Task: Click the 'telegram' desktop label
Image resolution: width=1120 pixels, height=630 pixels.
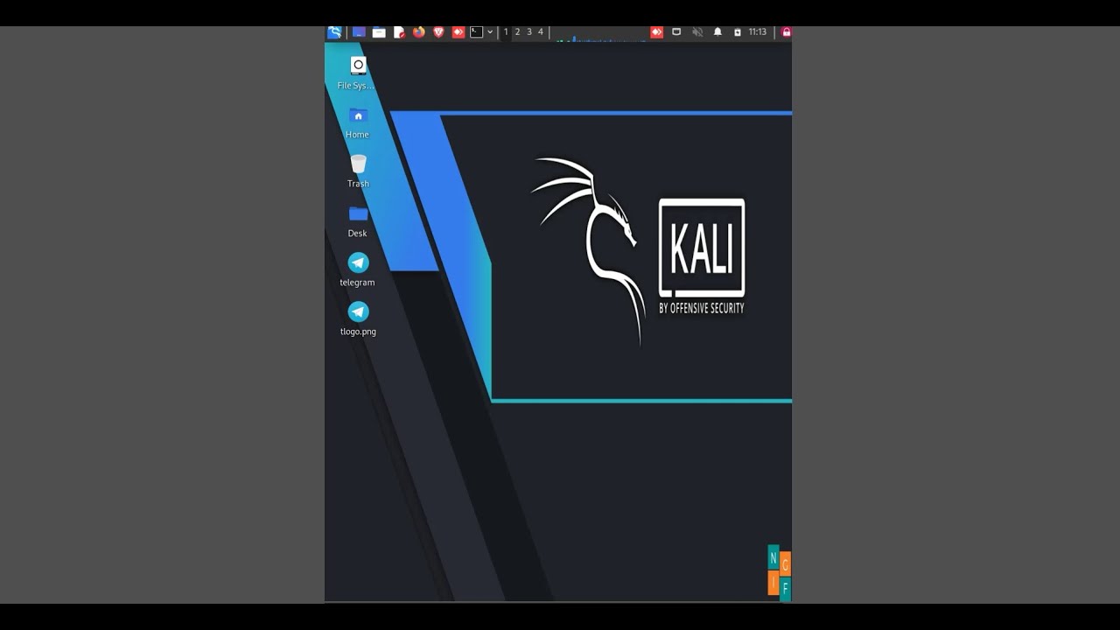Action: tap(357, 283)
